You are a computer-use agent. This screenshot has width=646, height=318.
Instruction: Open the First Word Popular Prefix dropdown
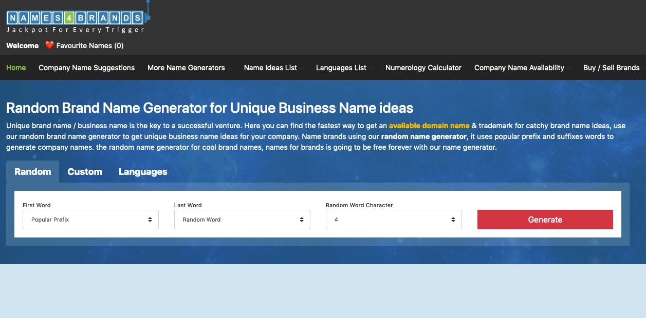[x=90, y=219]
